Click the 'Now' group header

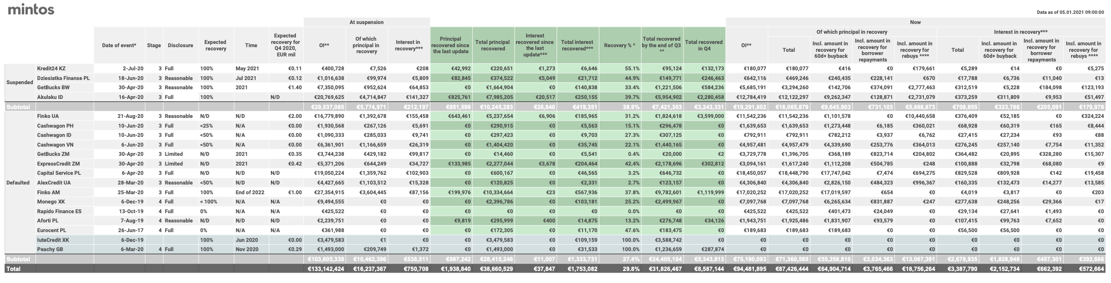pos(915,22)
